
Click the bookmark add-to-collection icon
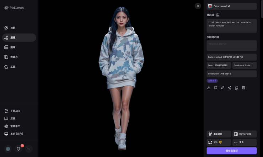(x=216, y=88)
